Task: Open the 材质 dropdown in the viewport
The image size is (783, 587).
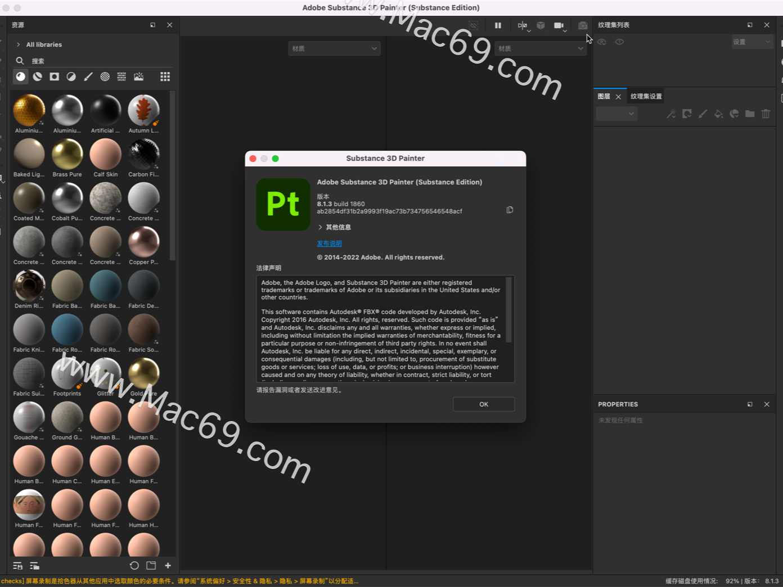Action: [334, 48]
